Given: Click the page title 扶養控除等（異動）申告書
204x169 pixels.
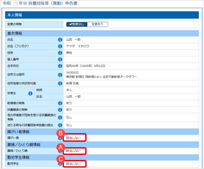Looking at the screenshot, I should tap(53, 3).
